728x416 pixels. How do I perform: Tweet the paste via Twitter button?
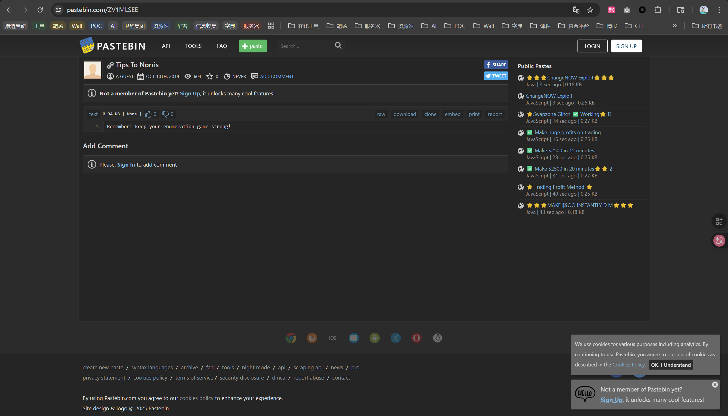496,76
